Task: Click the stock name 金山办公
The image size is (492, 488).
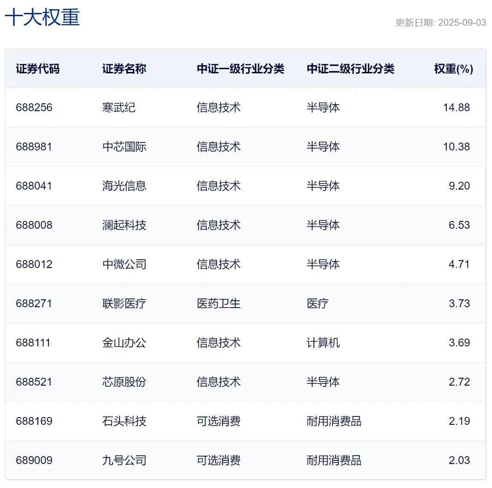Action: [124, 343]
